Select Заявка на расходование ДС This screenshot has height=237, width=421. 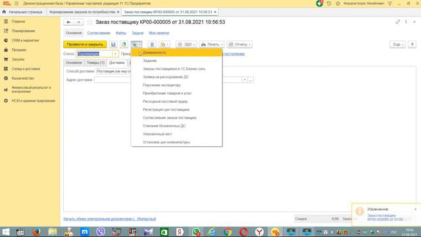pyautogui.click(x=177, y=77)
